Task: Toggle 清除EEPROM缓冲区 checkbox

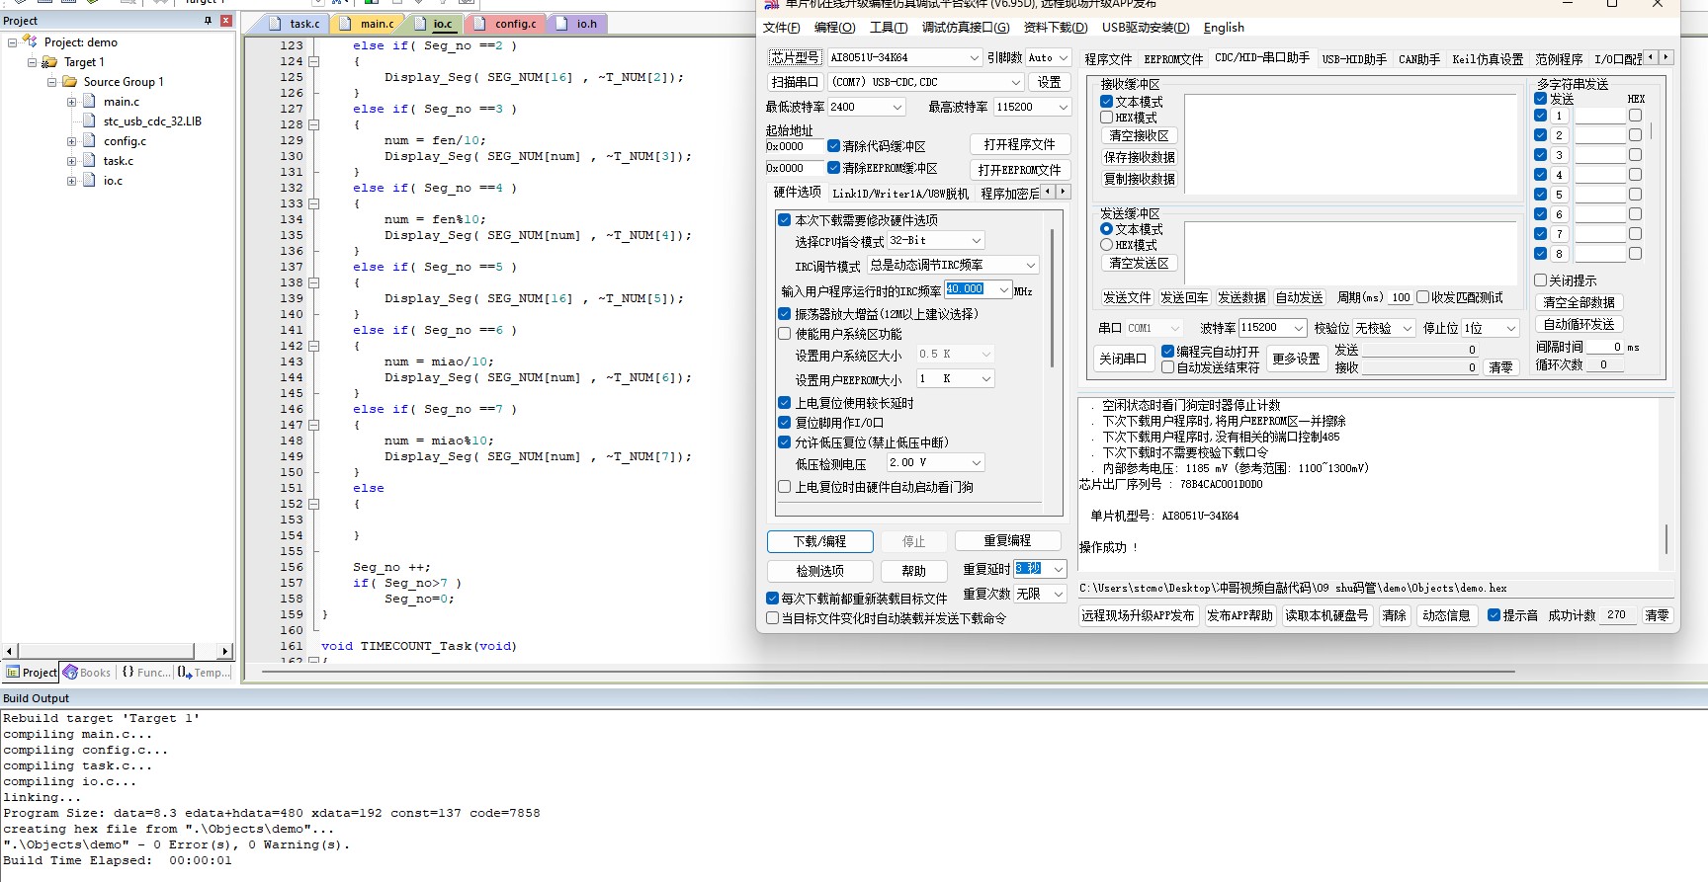Action: click(x=833, y=168)
